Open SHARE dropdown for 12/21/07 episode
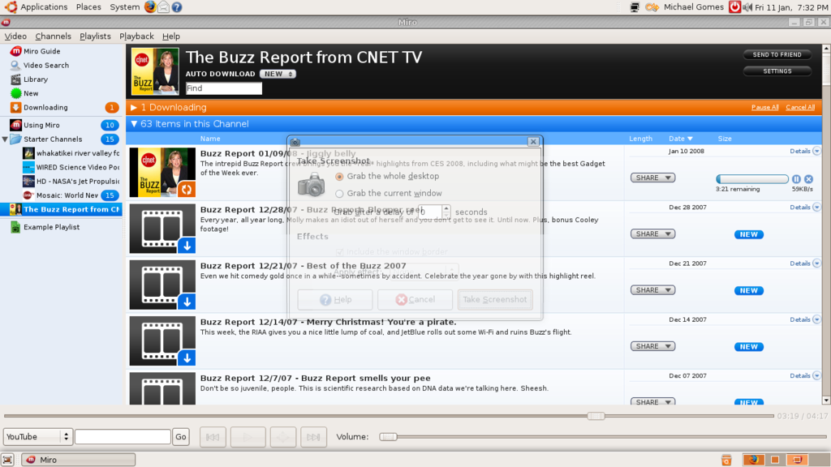The image size is (831, 467). coord(653,290)
